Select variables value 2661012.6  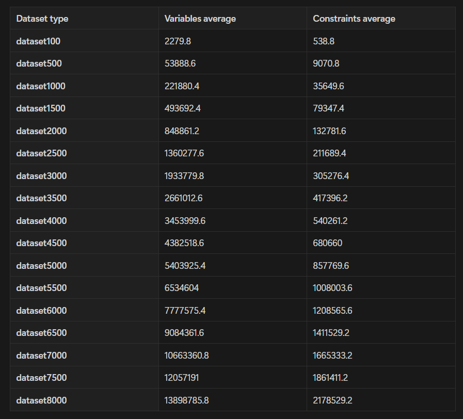184,198
